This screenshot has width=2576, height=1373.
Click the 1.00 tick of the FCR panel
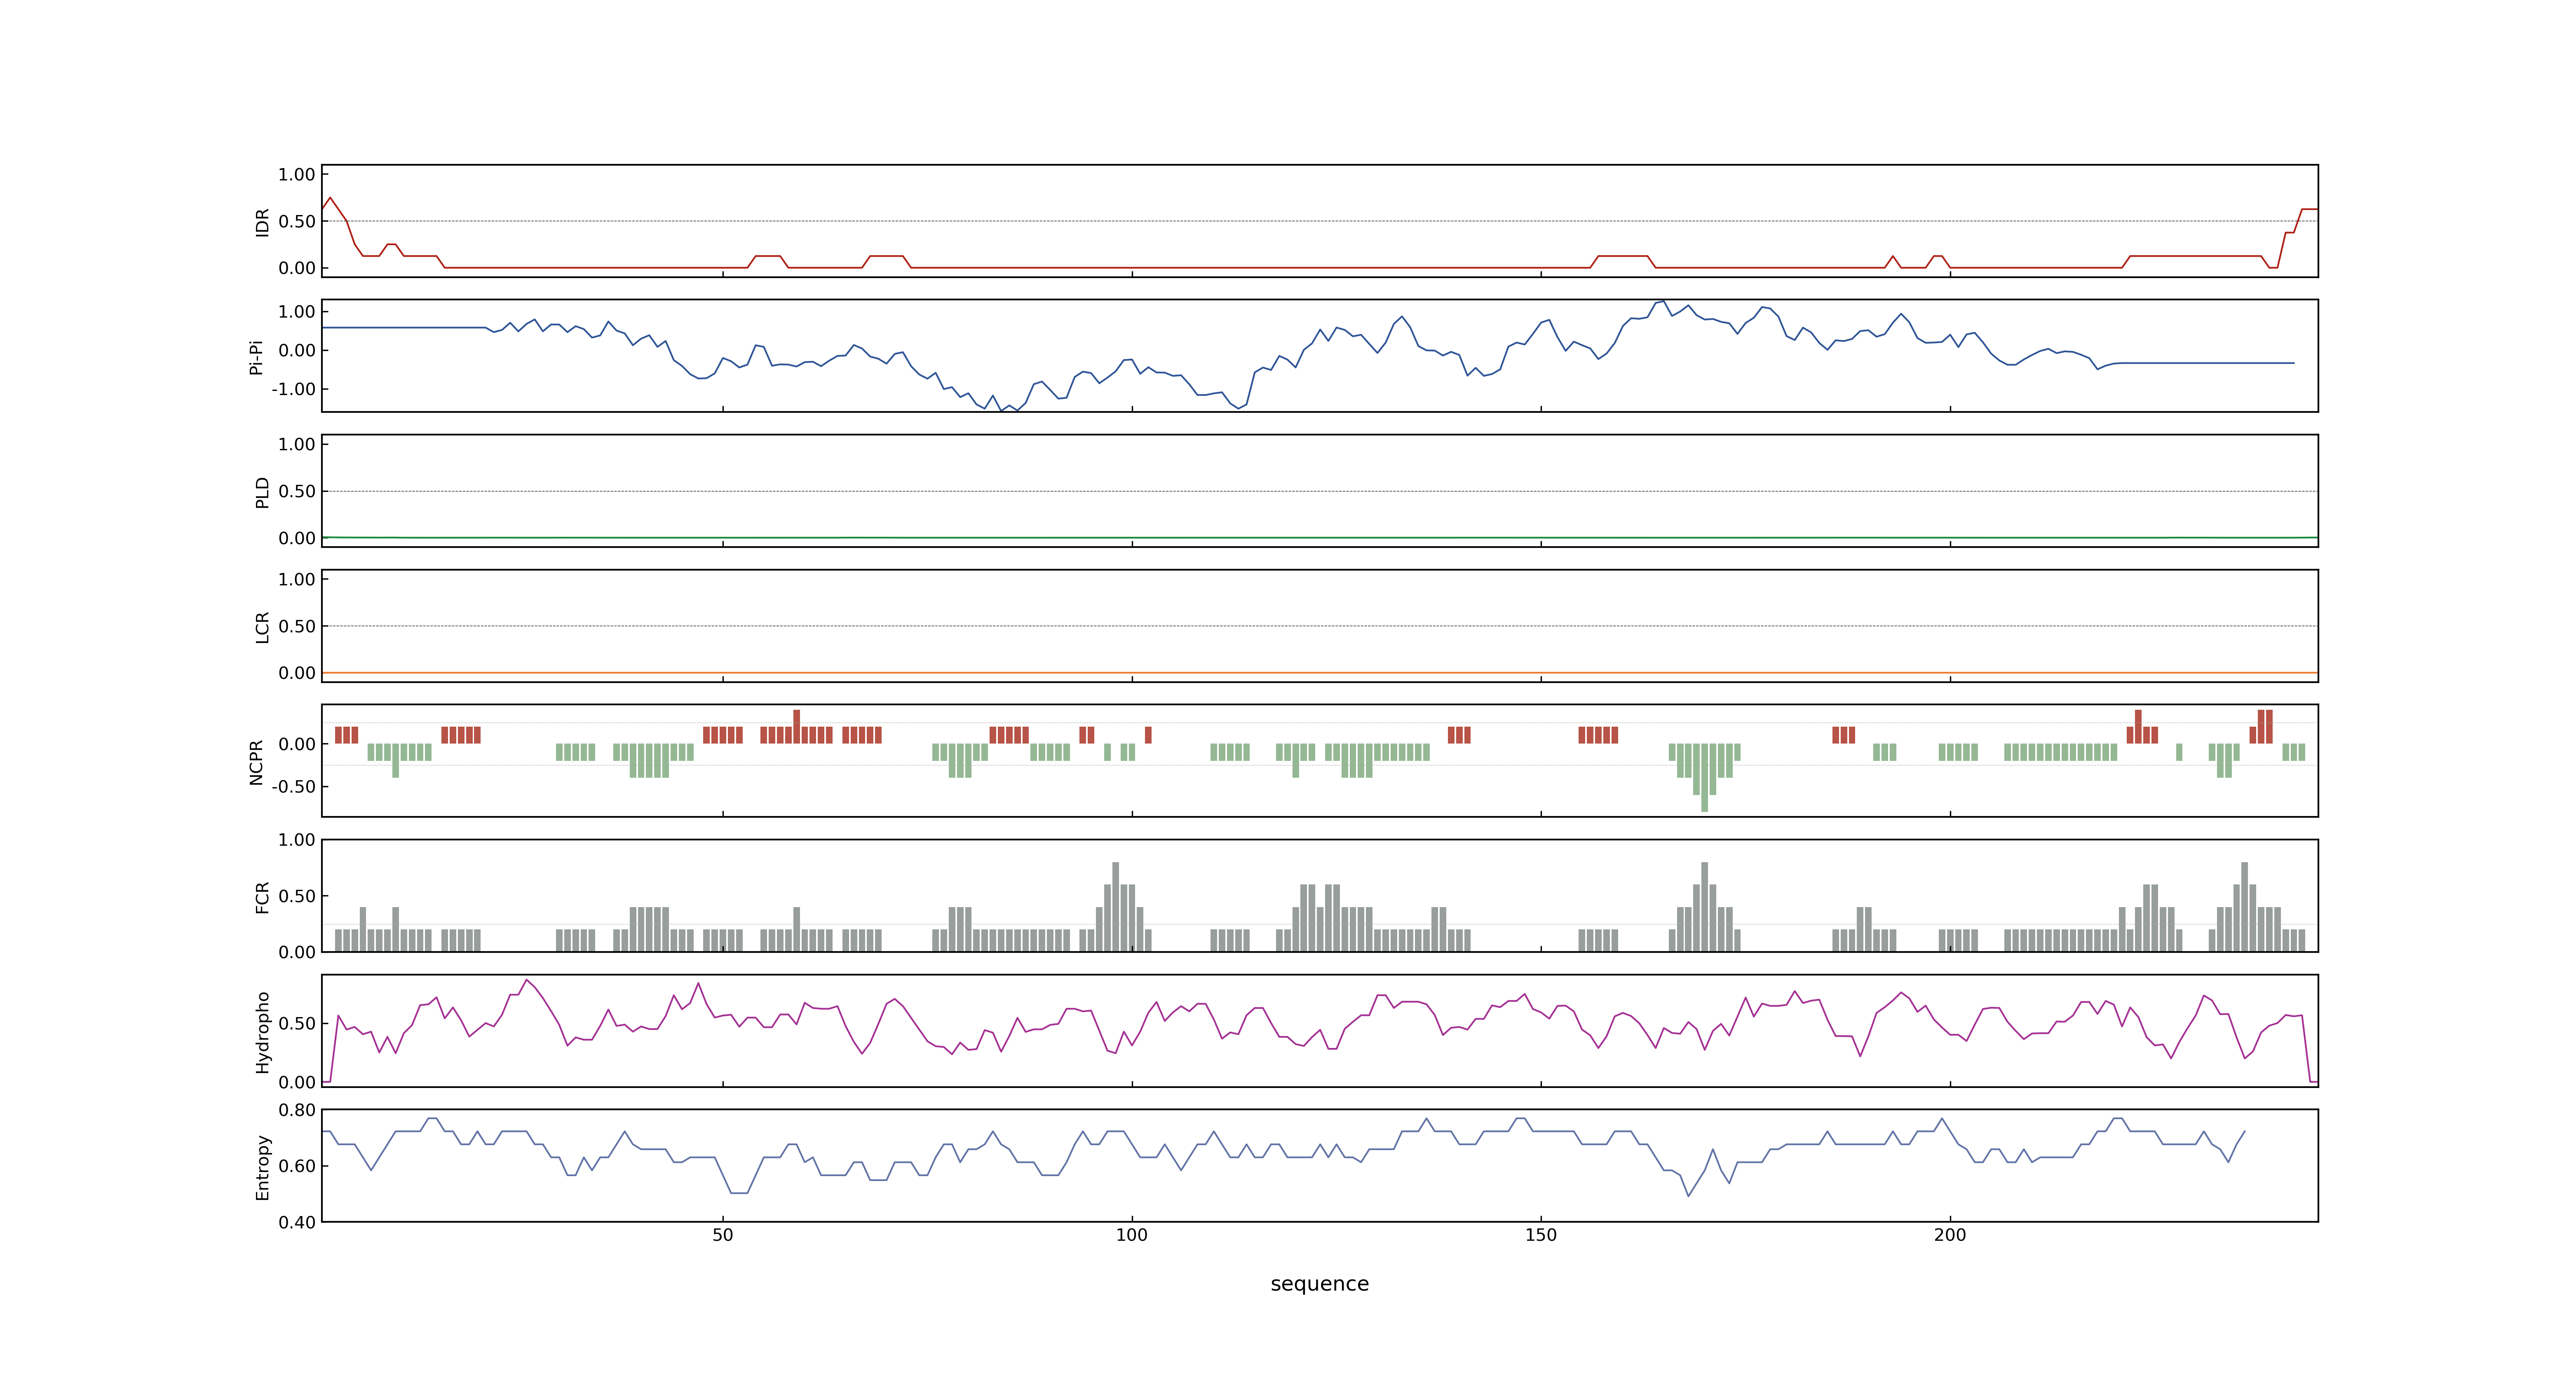point(297,840)
